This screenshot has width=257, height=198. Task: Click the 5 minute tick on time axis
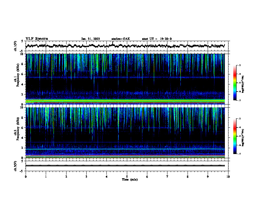click(x=127, y=177)
